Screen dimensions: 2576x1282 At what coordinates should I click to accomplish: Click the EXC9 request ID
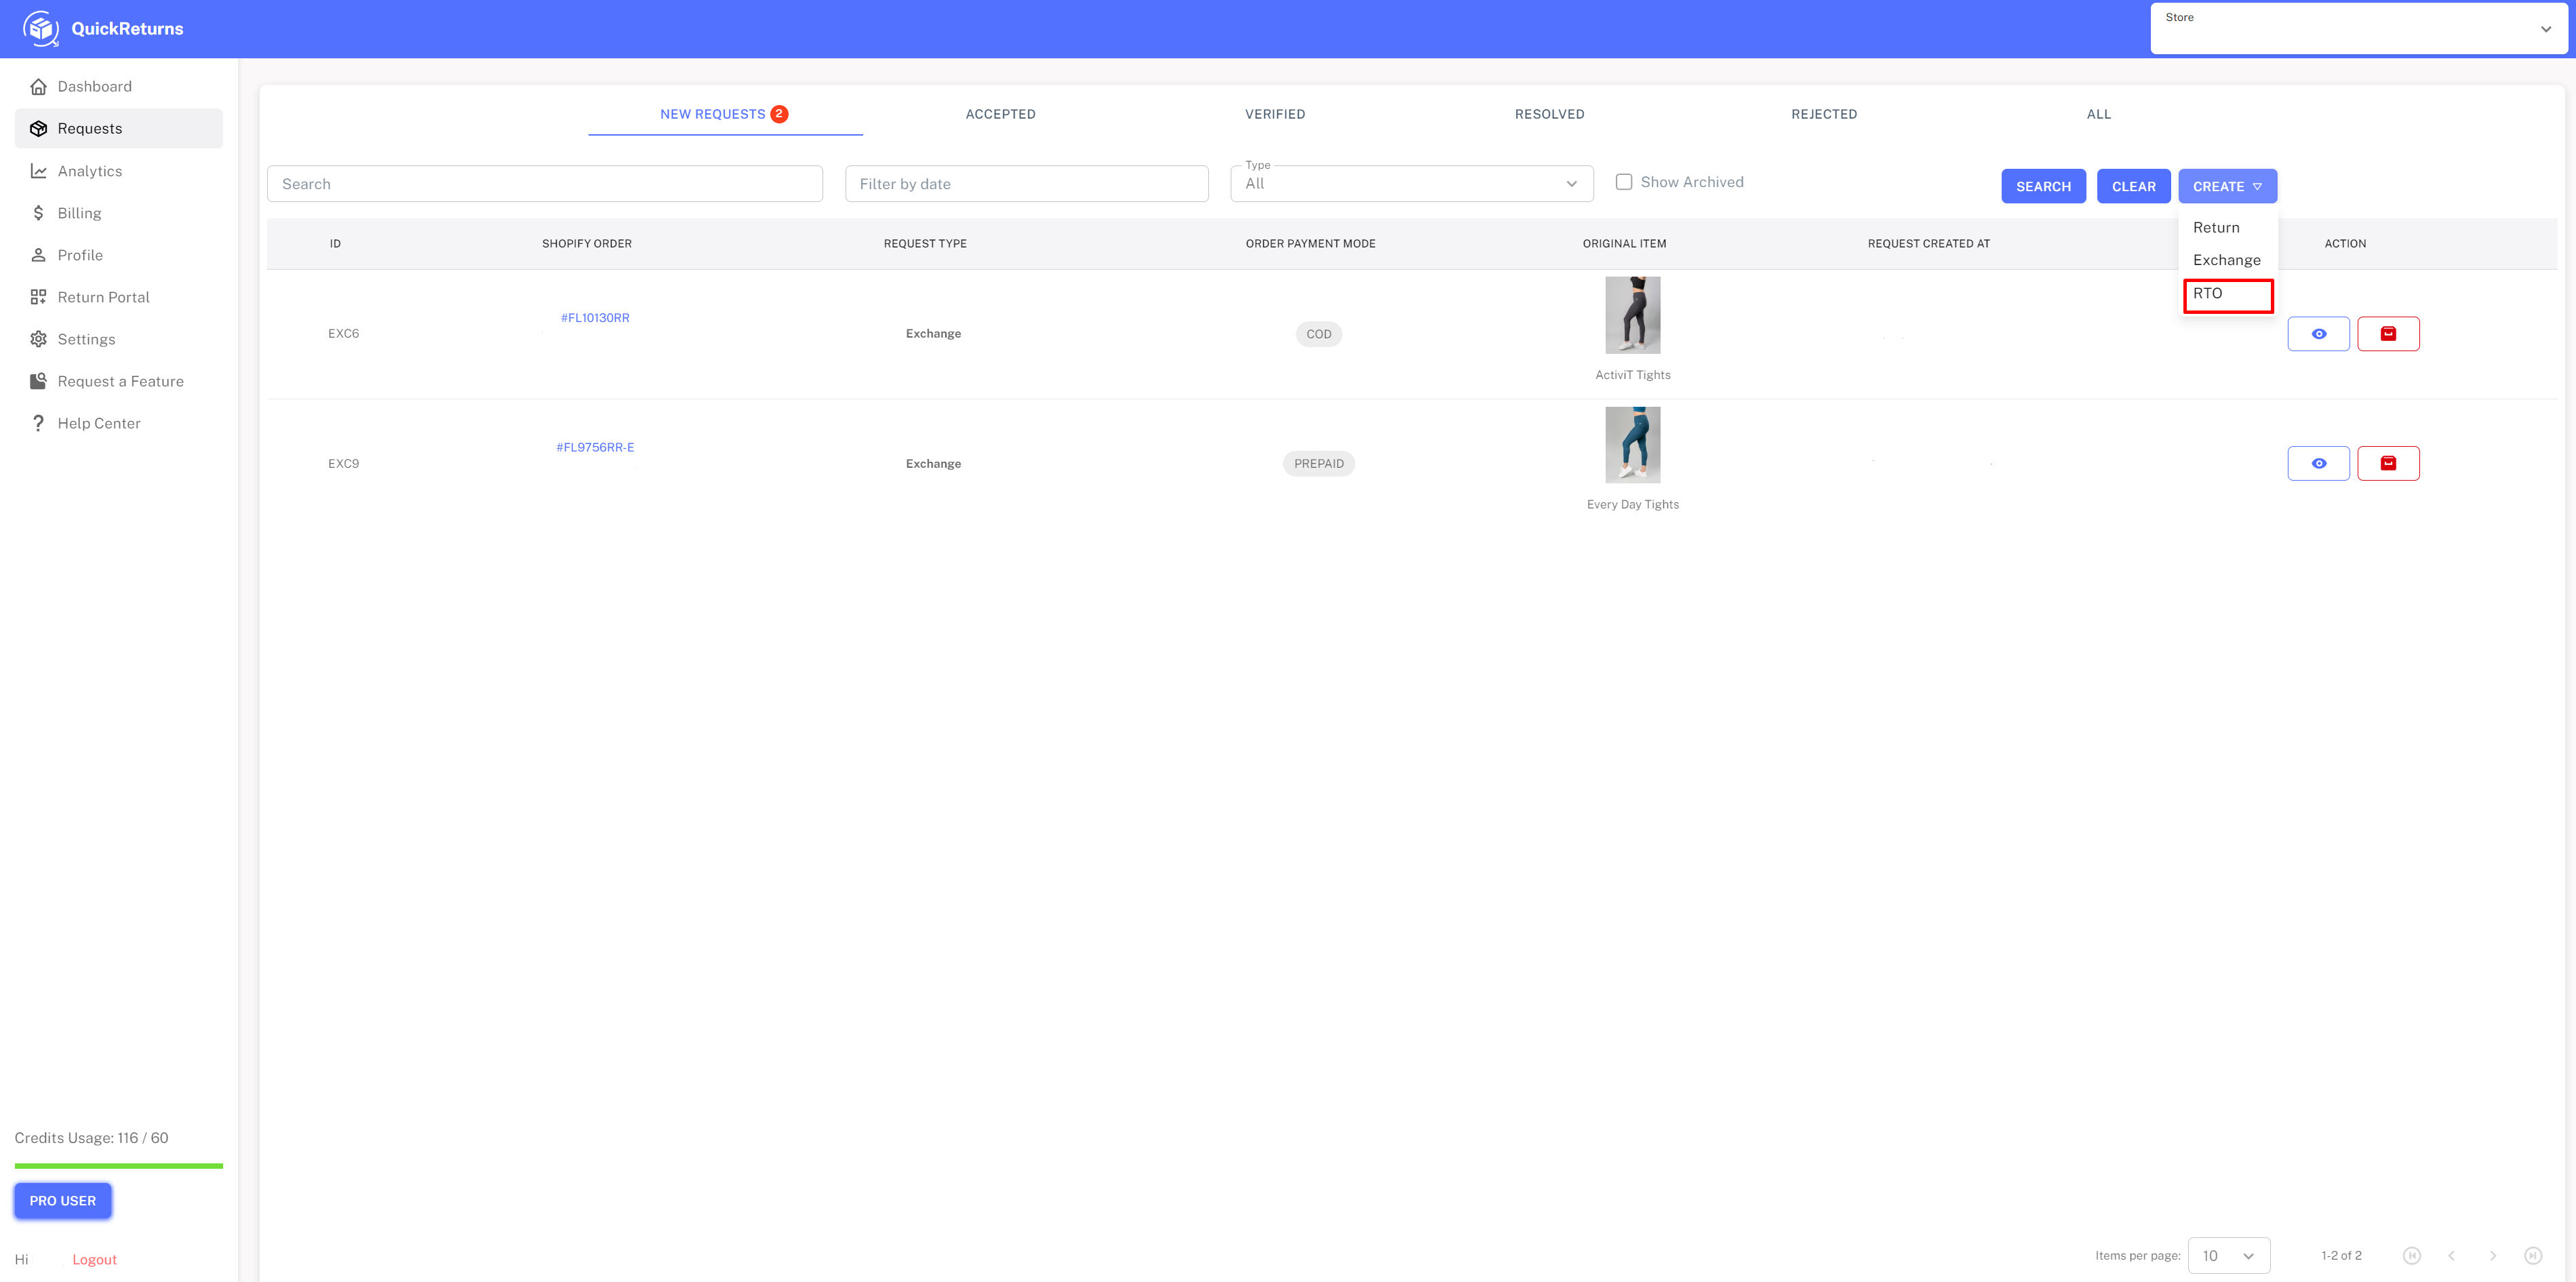coord(343,463)
